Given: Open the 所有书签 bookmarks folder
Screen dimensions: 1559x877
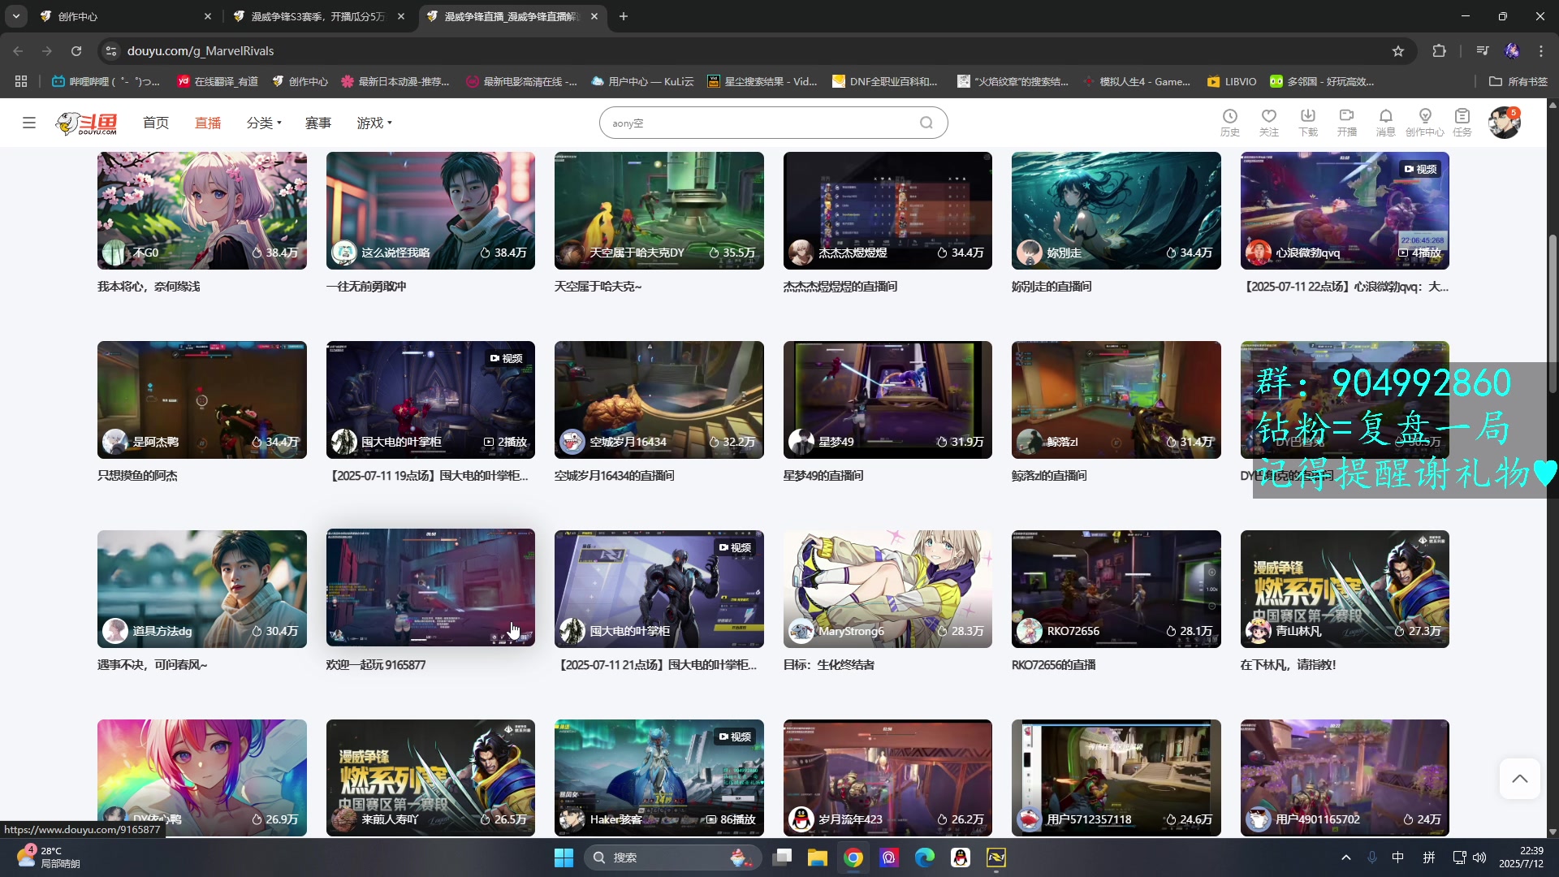Looking at the screenshot, I should coord(1518,81).
